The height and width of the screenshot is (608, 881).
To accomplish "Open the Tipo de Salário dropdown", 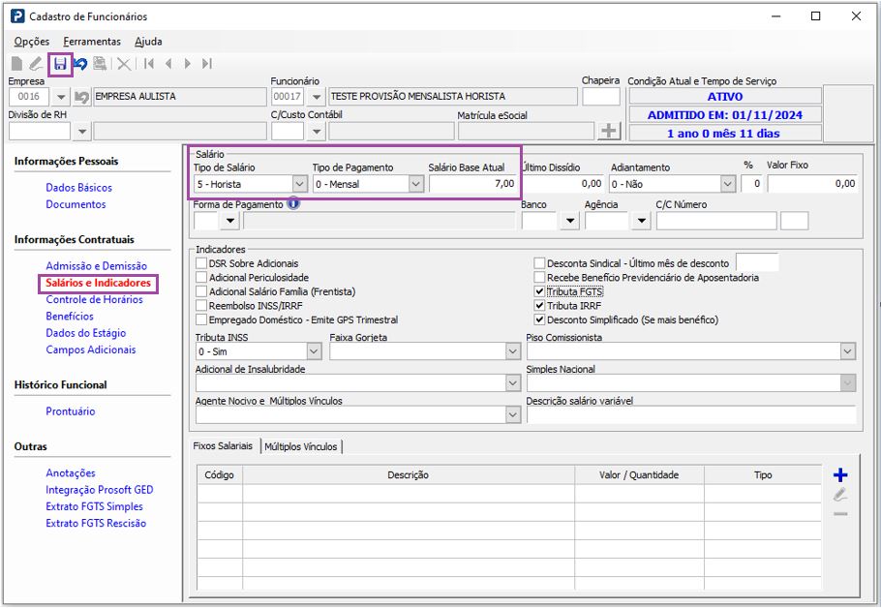I will tap(299, 184).
